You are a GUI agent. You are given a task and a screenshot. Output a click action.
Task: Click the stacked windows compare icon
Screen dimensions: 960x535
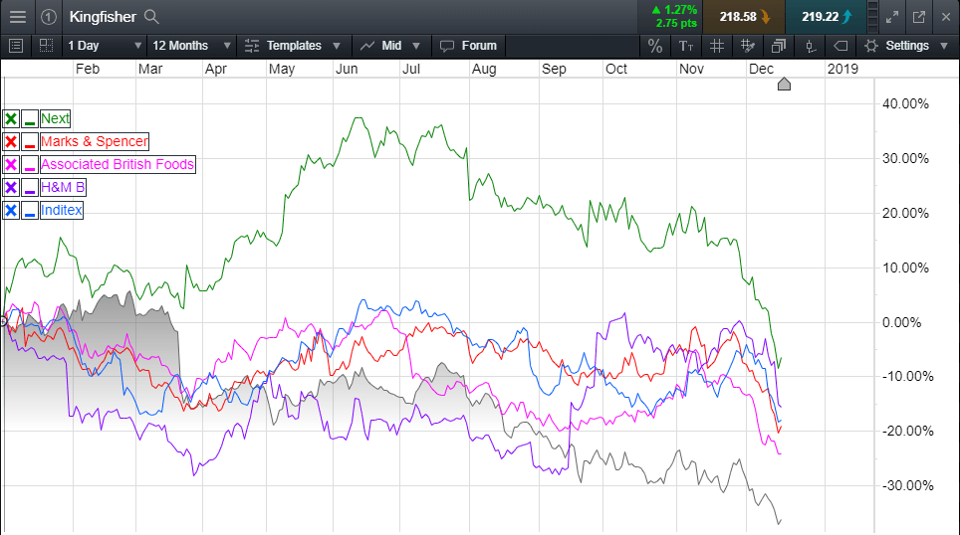click(x=778, y=46)
